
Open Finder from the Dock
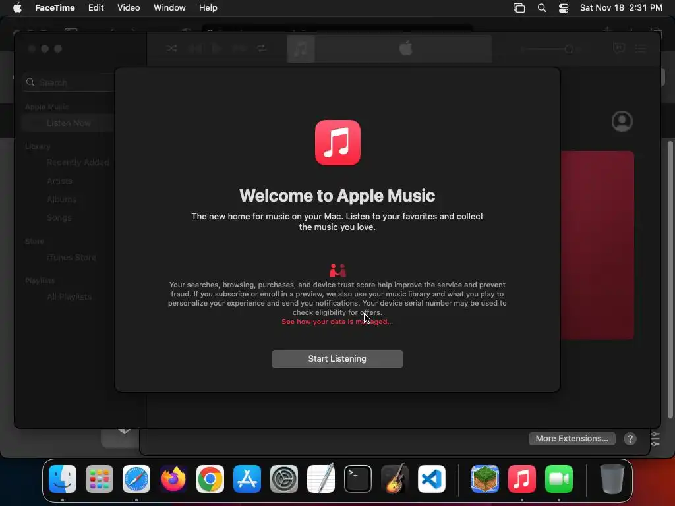coord(63,479)
